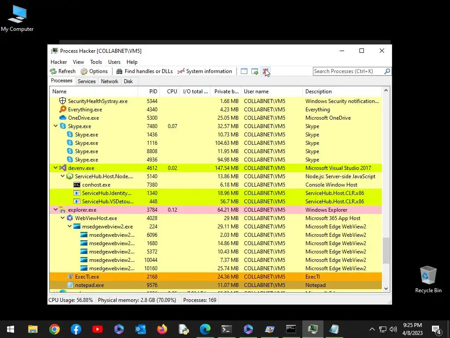Sort by the PID column header
This screenshot has width=450, height=338.
pyautogui.click(x=149, y=92)
